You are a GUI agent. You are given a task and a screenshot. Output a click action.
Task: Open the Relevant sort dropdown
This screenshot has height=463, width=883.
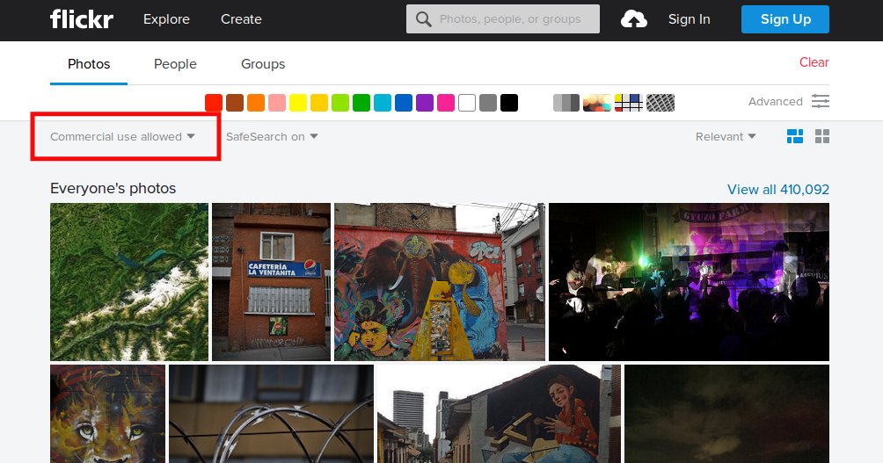click(725, 137)
